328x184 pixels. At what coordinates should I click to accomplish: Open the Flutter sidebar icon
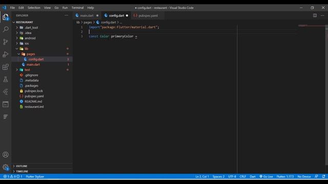pyautogui.click(x=6, y=92)
